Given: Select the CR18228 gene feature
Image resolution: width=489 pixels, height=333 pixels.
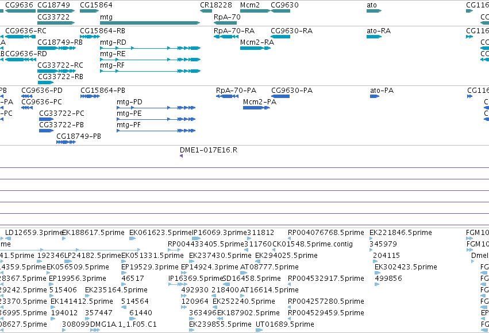Looking at the screenshot, I should (206, 11).
